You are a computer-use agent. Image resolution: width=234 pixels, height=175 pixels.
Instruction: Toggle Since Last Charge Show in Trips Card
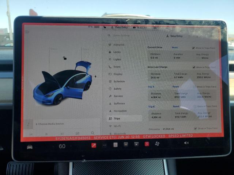pos(194,67)
